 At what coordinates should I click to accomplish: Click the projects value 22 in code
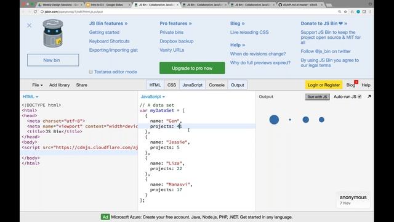click(x=179, y=168)
